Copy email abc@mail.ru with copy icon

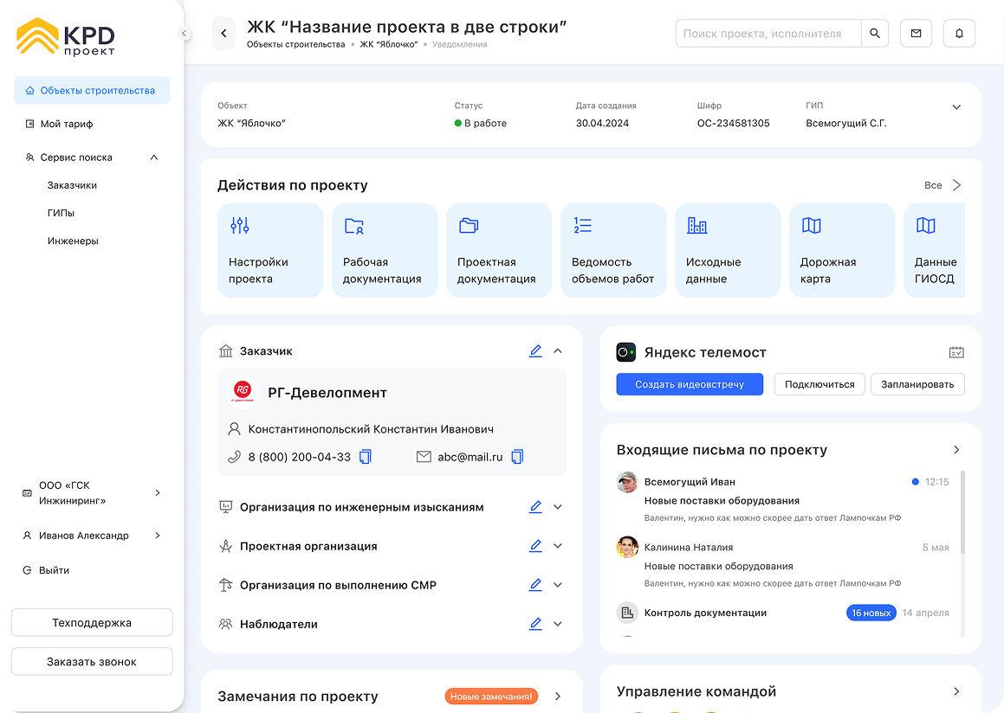pos(517,457)
